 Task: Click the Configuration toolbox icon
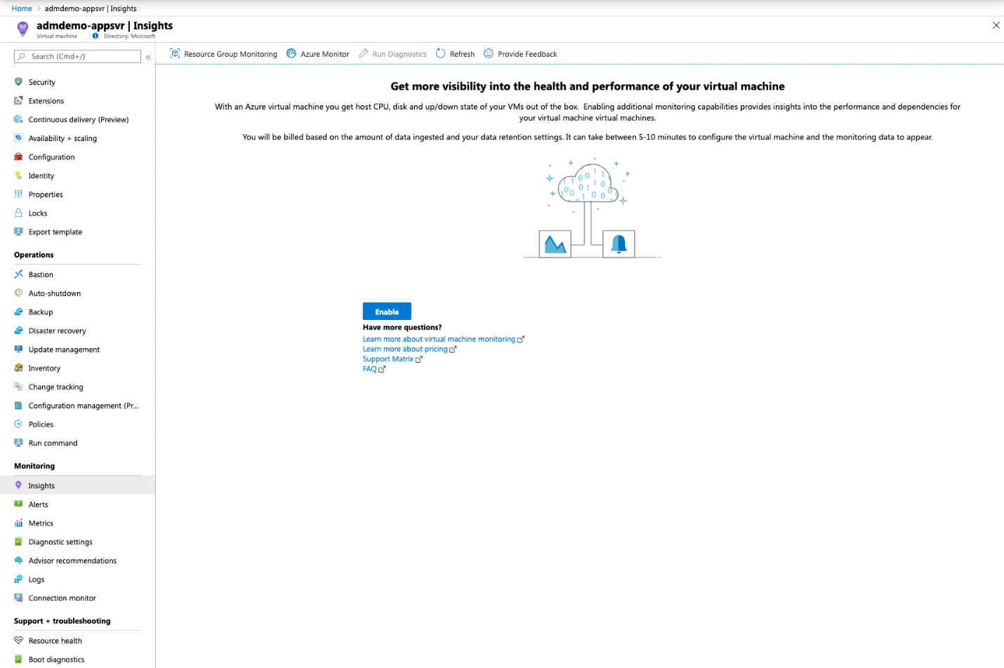coord(18,157)
